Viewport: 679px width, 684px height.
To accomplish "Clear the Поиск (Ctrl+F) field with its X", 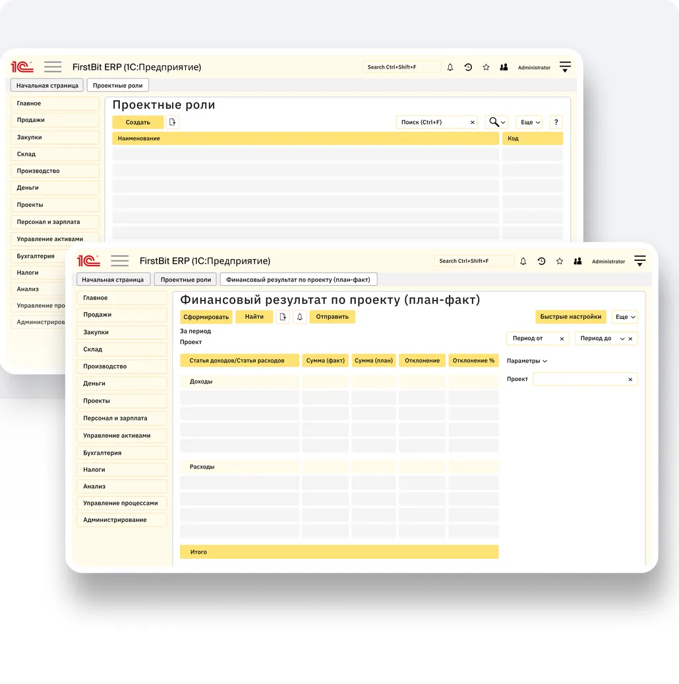I will pyautogui.click(x=473, y=123).
